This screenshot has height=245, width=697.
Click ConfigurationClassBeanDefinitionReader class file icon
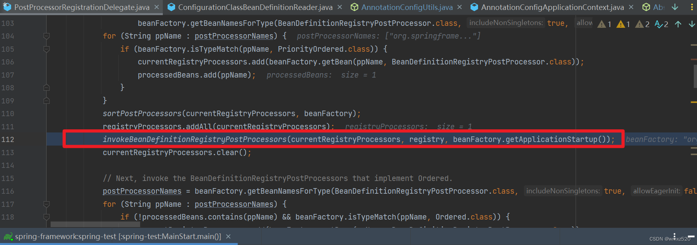[171, 7]
